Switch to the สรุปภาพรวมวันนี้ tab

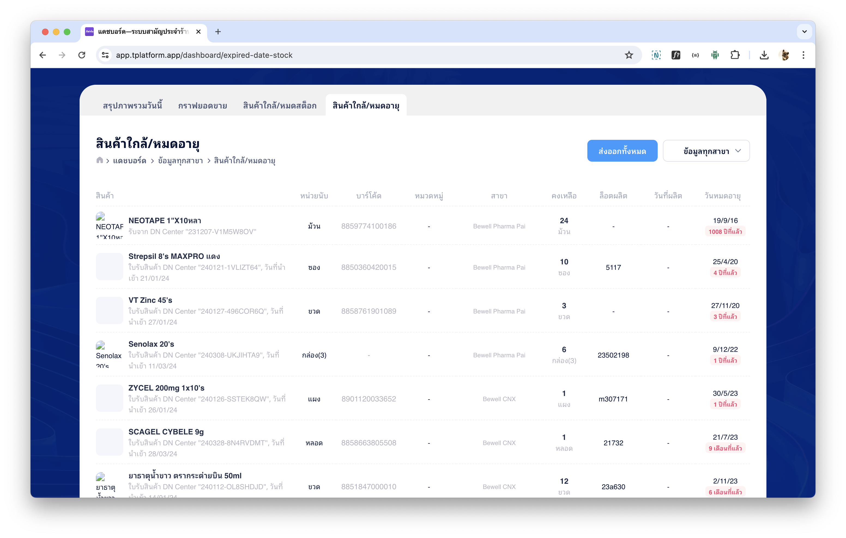(132, 105)
